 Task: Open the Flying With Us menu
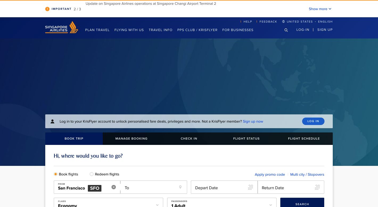129,30
